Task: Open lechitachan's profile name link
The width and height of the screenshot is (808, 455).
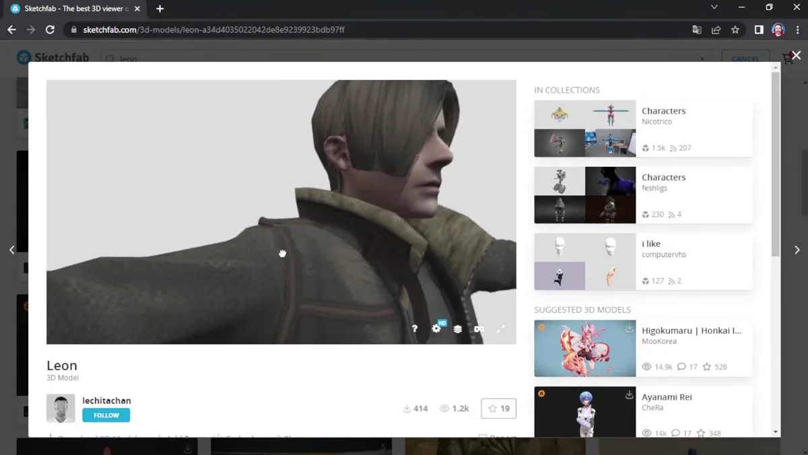Action: coord(106,400)
